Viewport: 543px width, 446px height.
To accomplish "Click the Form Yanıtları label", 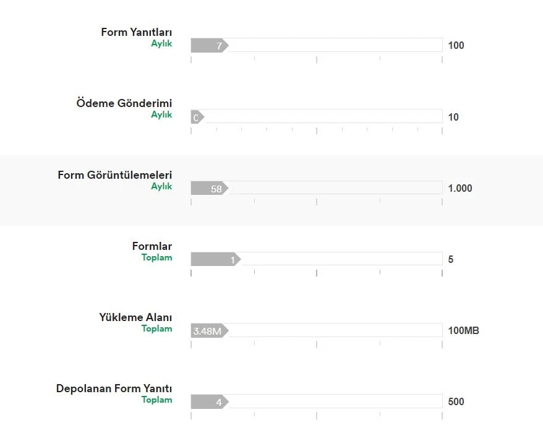I will 136,32.
